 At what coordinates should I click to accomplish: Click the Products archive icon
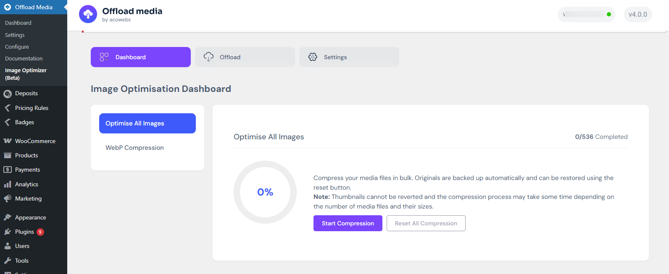[8, 155]
